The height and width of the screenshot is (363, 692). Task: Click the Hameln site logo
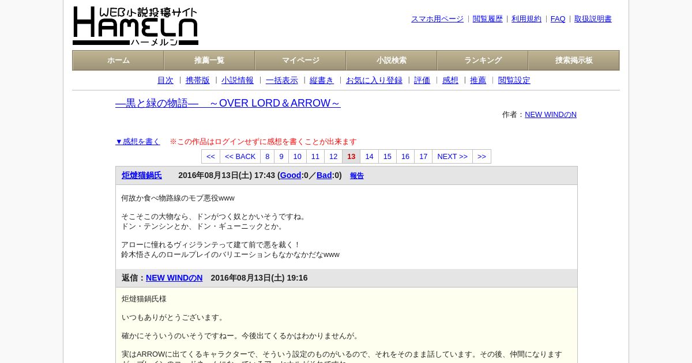136,26
